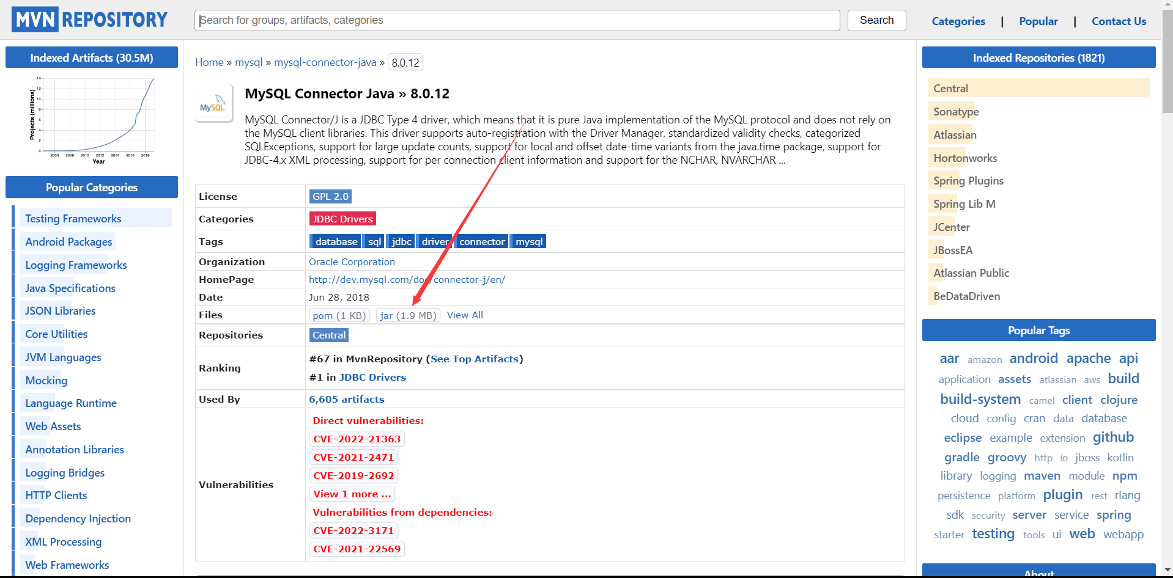Open JVM Languages category
Image resolution: width=1173 pixels, height=578 pixels.
[x=63, y=357]
